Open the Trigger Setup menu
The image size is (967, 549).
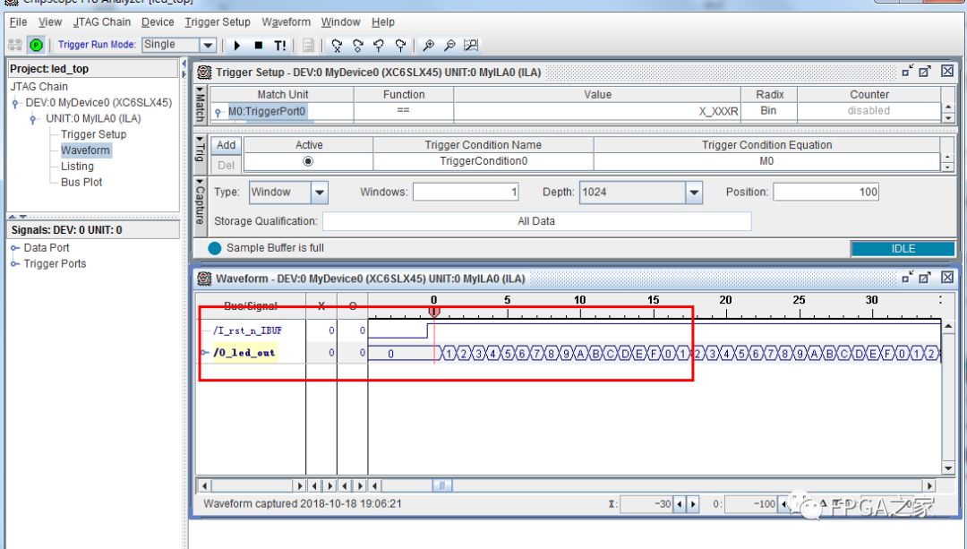218,22
